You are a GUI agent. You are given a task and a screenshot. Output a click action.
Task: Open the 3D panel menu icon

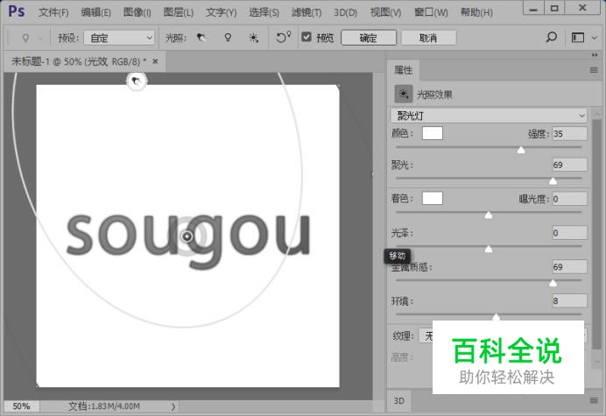(594, 400)
